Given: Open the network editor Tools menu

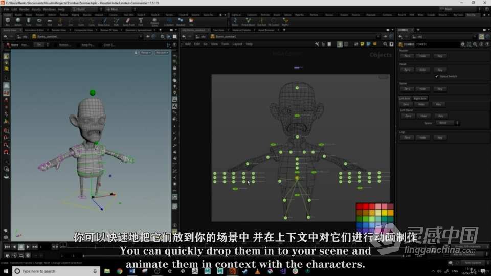Looking at the screenshot, I should pos(225,44).
